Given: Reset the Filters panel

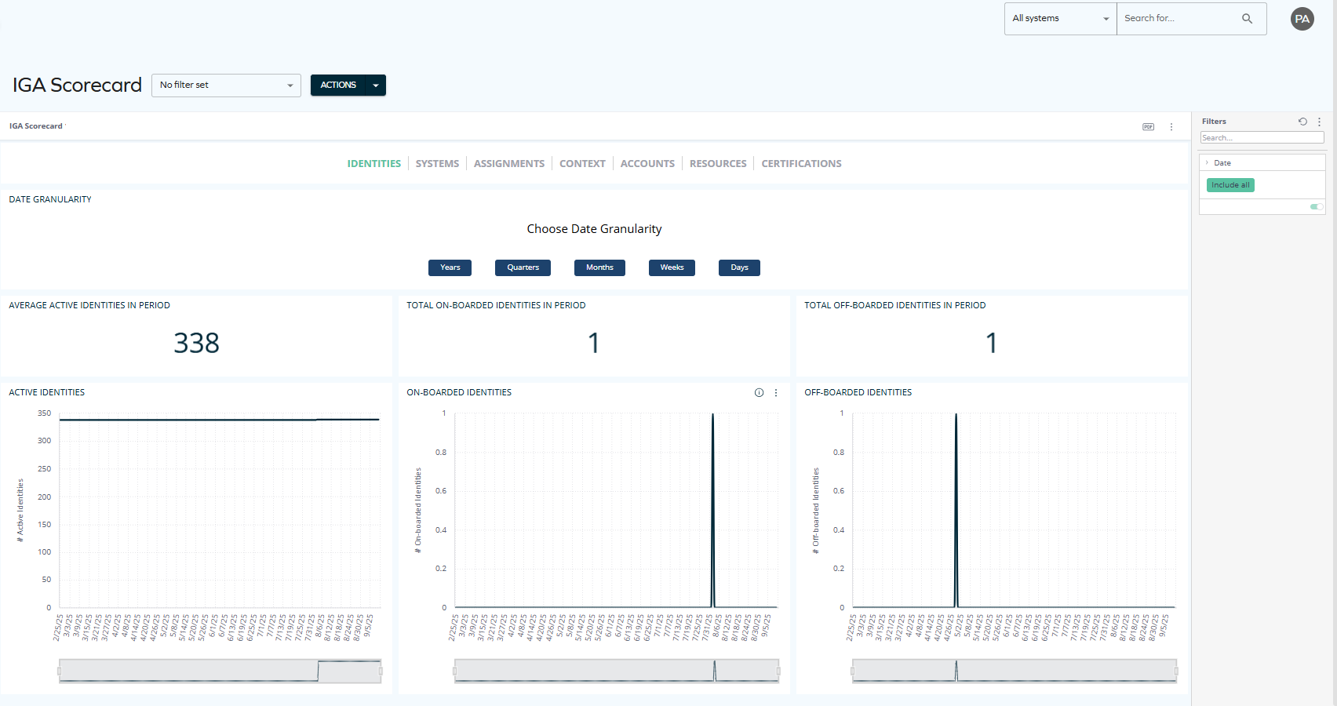Looking at the screenshot, I should [1302, 122].
